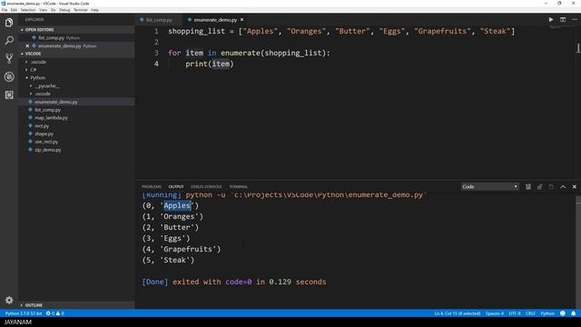Close the enumerate_demo.py editor tab
This screenshot has height=327, width=581.
pyautogui.click(x=242, y=20)
